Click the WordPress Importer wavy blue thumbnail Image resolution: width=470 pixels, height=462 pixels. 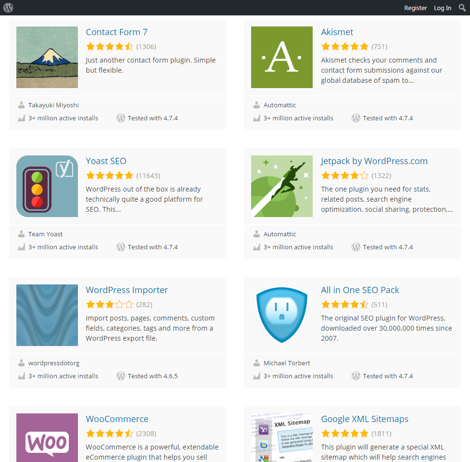coord(47,315)
